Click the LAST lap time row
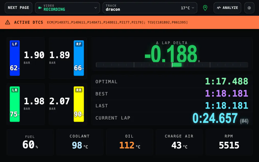Image resolution: width=259 pixels, height=162 pixels. click(172, 106)
